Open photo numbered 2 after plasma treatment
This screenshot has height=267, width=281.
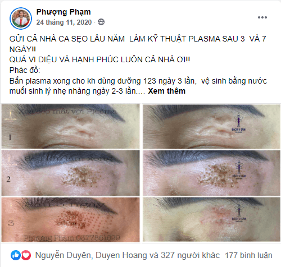click(70, 173)
